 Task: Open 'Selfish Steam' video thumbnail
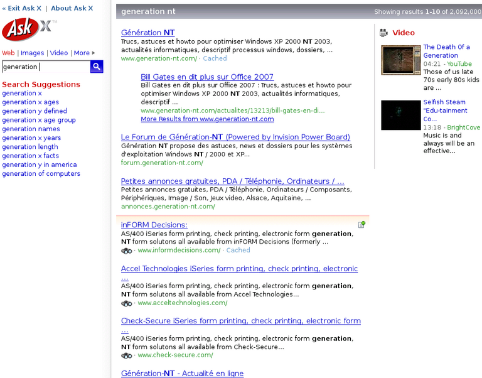tap(401, 115)
